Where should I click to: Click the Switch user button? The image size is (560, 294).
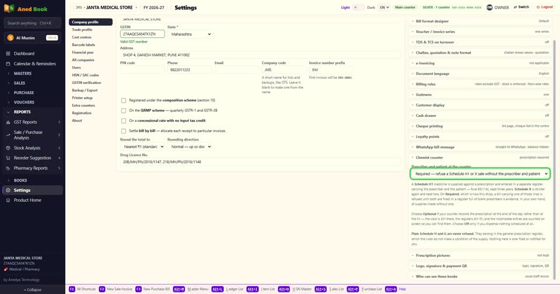tap(521, 7)
